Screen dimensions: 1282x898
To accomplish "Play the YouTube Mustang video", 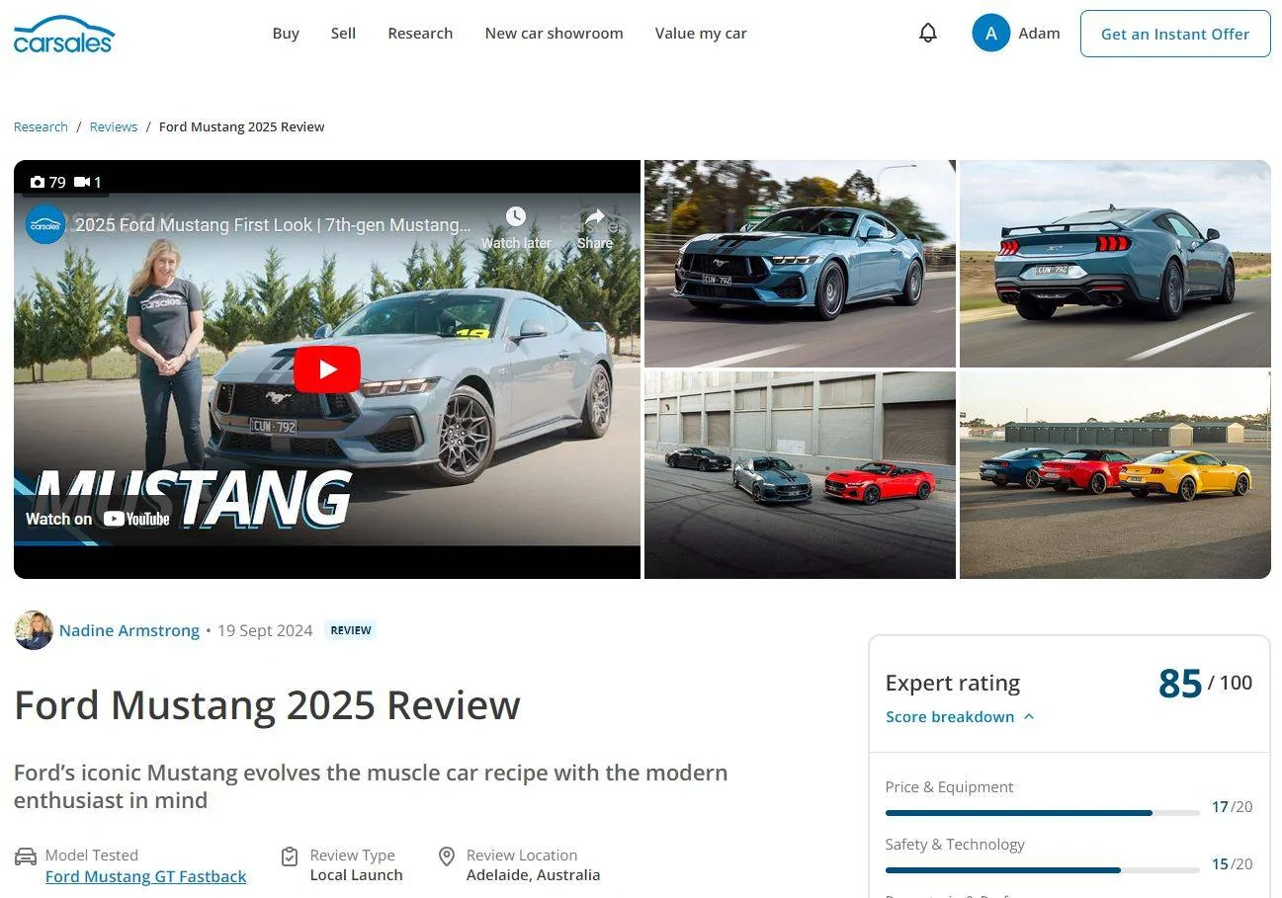I will coord(327,369).
